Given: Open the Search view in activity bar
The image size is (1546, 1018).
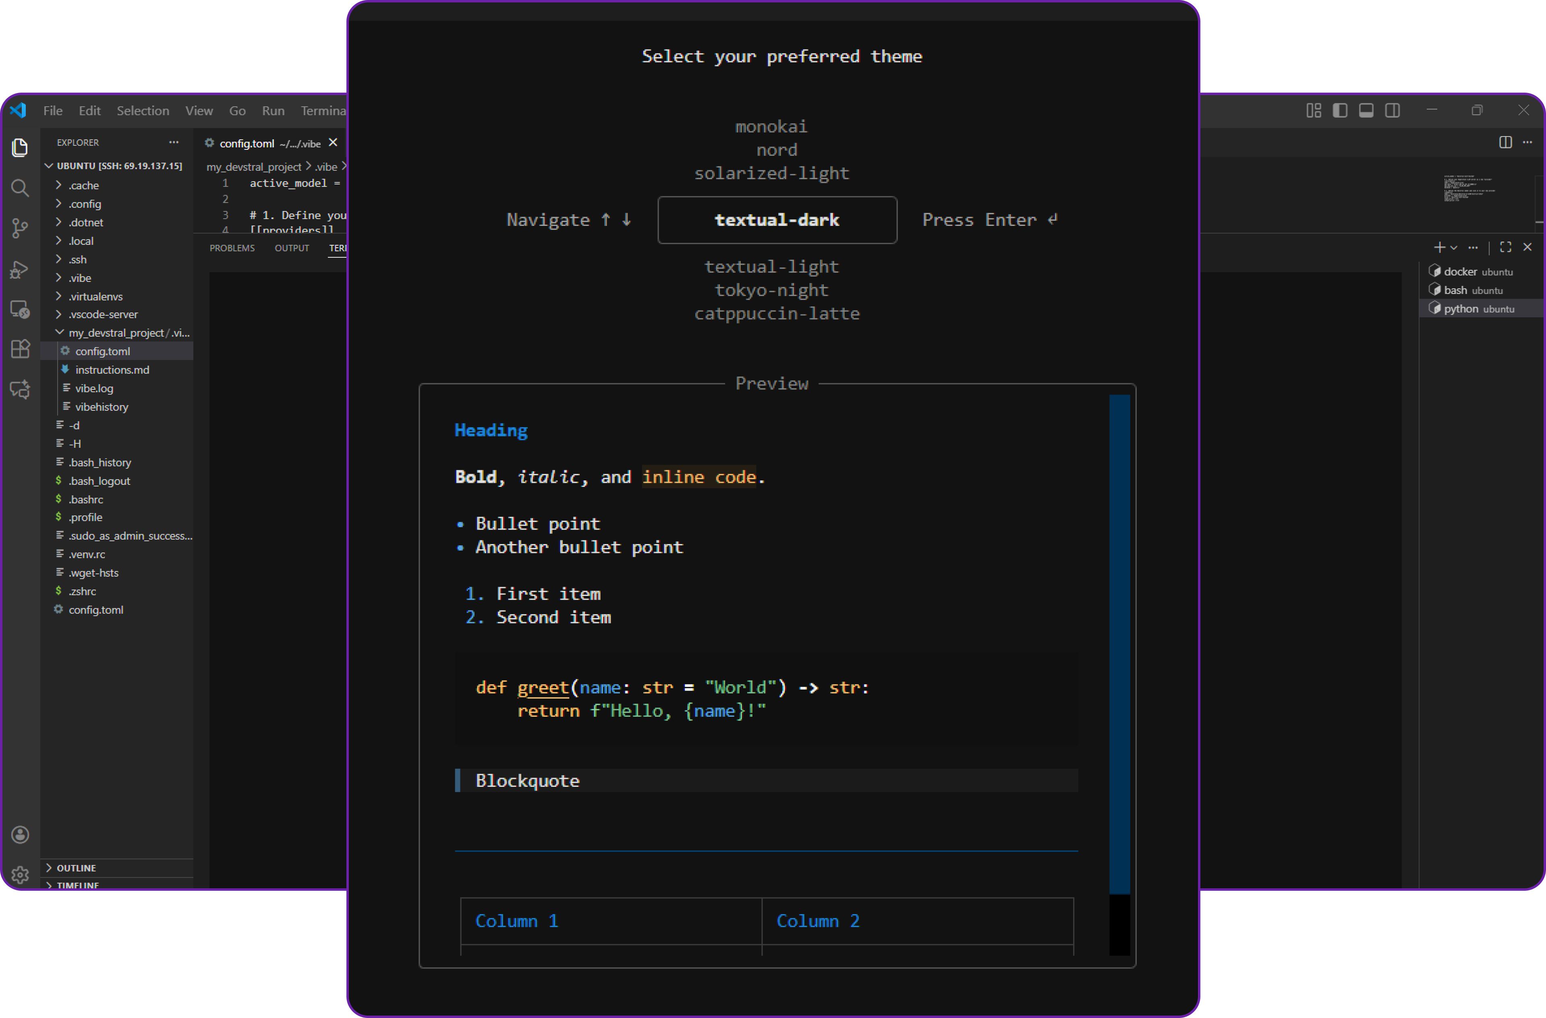Looking at the screenshot, I should coord(20,188).
